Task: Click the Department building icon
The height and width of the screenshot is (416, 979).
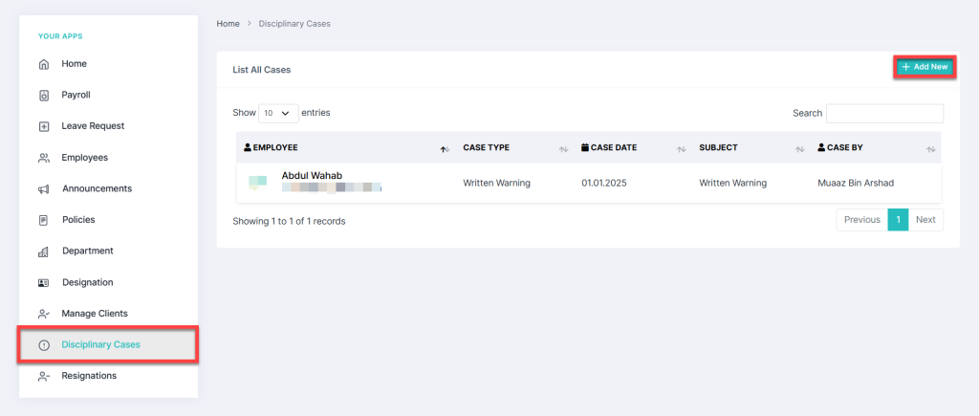Action: tap(44, 252)
